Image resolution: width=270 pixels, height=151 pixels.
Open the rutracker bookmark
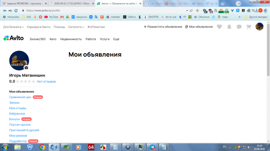[x=113, y=17]
